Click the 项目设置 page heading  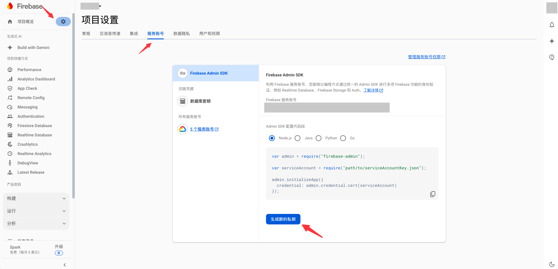[x=100, y=20]
